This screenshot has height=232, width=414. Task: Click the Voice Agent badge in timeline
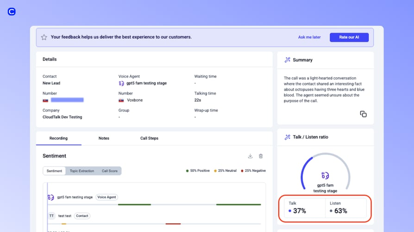click(x=107, y=197)
